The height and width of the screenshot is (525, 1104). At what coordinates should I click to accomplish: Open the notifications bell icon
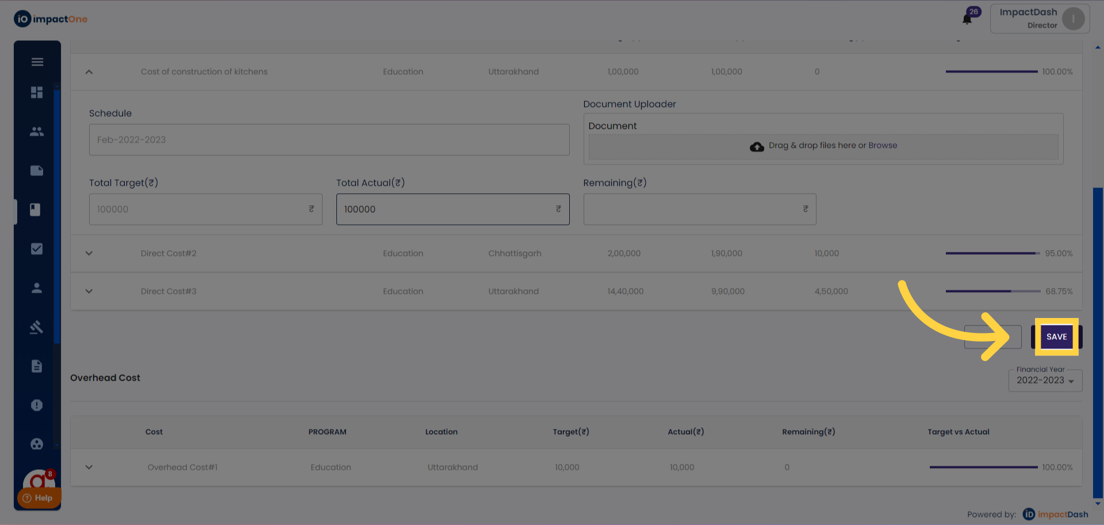(967, 20)
